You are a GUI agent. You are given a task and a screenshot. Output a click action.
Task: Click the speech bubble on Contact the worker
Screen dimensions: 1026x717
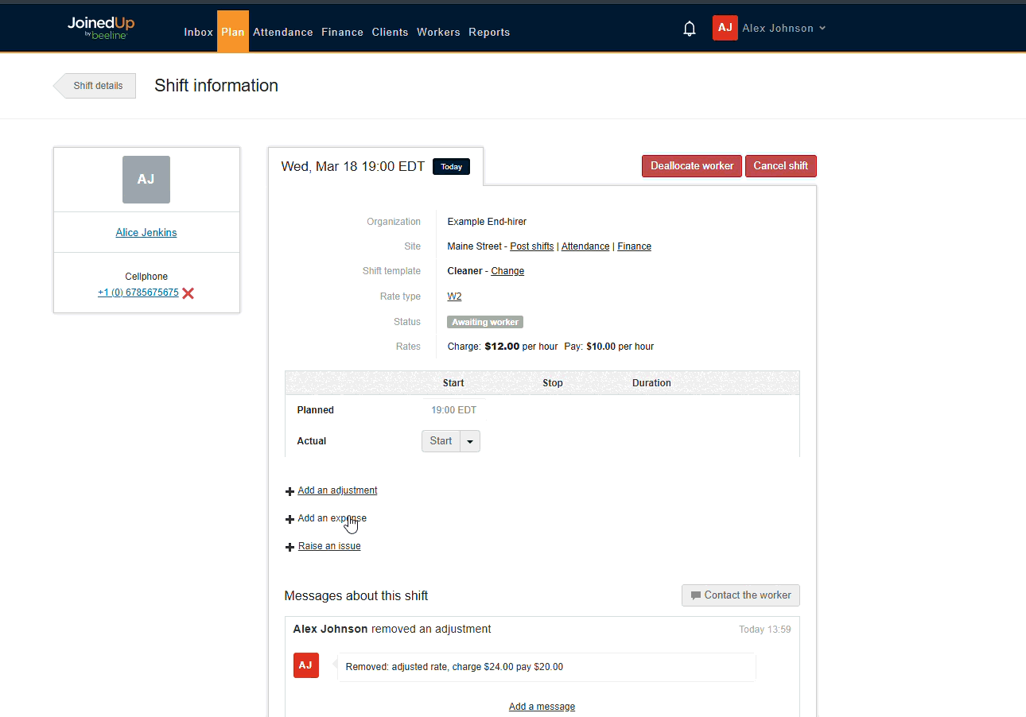tap(695, 595)
